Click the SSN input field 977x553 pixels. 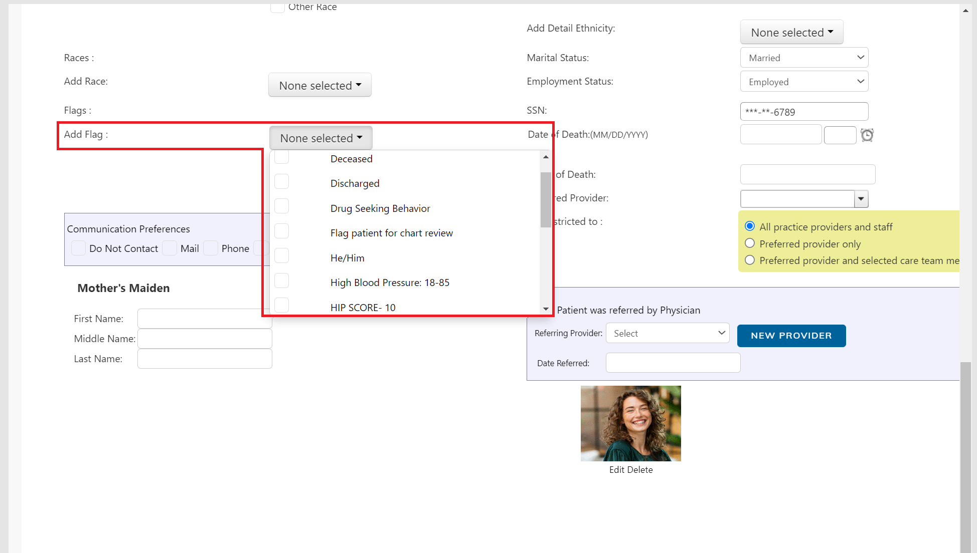click(804, 111)
